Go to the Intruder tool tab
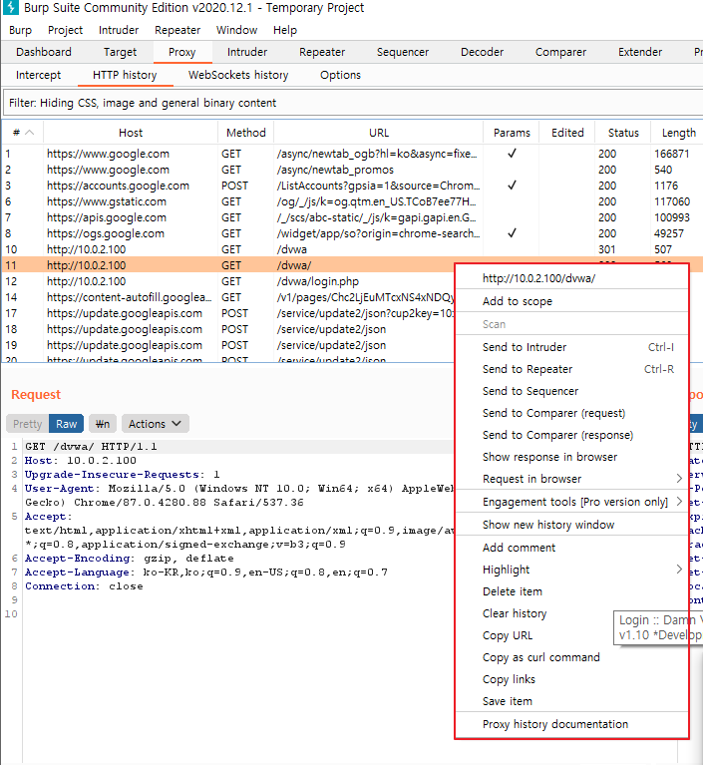 click(x=247, y=52)
